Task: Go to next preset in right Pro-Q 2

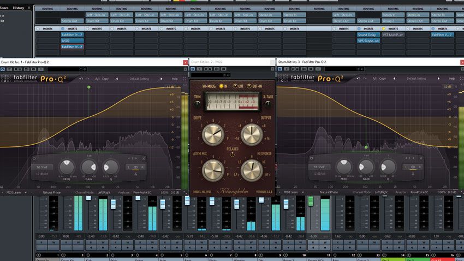Action: click(x=439, y=79)
